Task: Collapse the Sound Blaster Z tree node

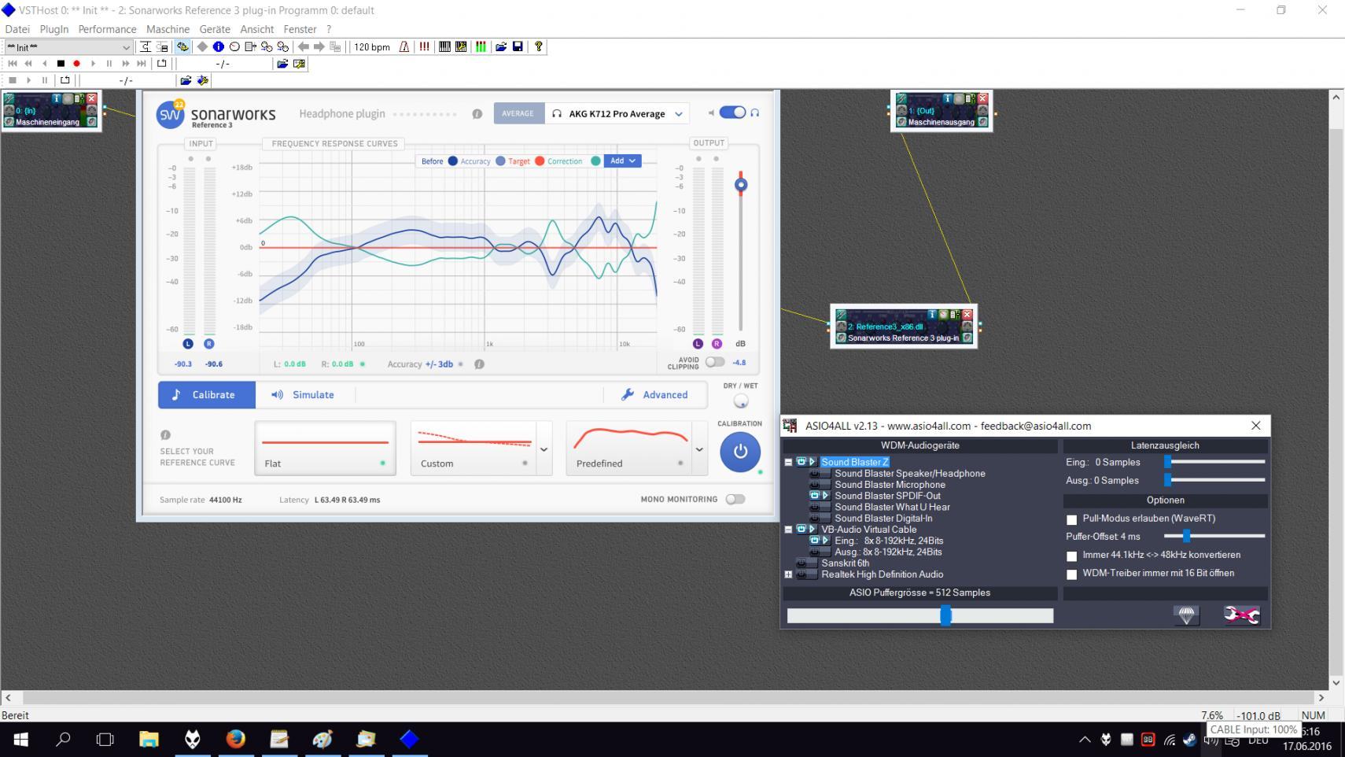Action: [788, 463]
